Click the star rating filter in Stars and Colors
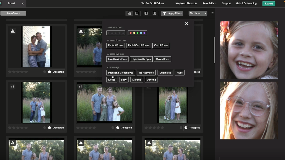The height and width of the screenshot is (160, 285). (116, 33)
